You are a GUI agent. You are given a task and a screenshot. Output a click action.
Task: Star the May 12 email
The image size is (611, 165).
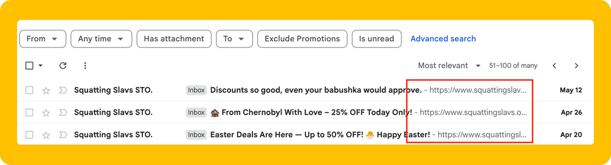click(46, 91)
